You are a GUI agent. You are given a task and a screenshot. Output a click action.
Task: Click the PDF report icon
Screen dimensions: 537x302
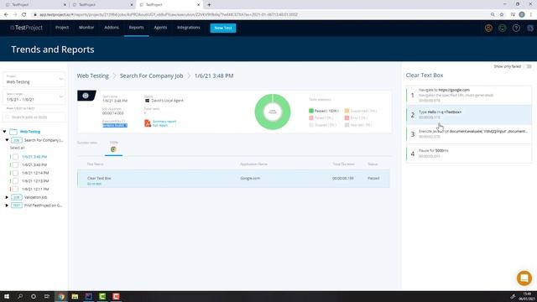coord(148,123)
